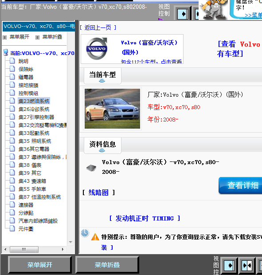The height and width of the screenshot is (275, 262).
Task: Click the >>菜单 link at top right
Action: tap(254, 16)
